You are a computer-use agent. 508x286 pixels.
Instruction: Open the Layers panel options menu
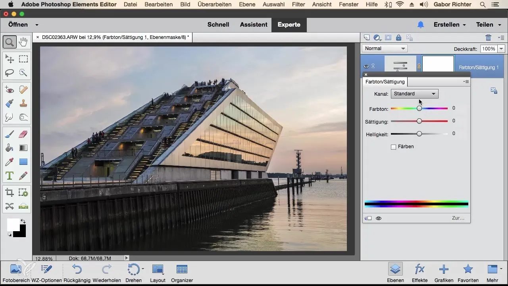pos(501,38)
